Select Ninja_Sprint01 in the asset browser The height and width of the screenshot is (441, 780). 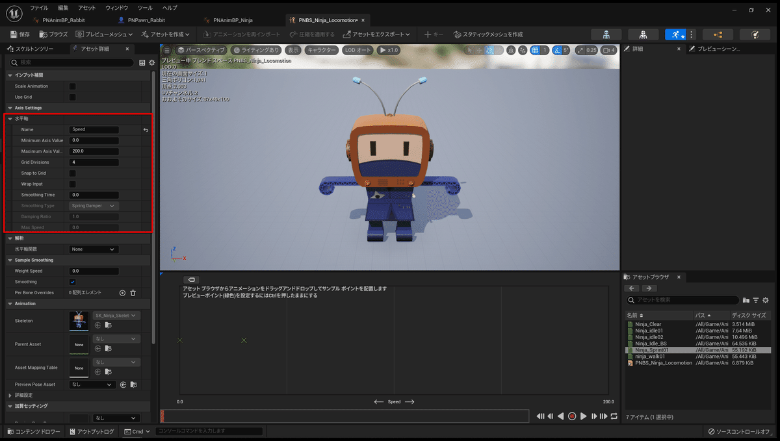pos(697,350)
